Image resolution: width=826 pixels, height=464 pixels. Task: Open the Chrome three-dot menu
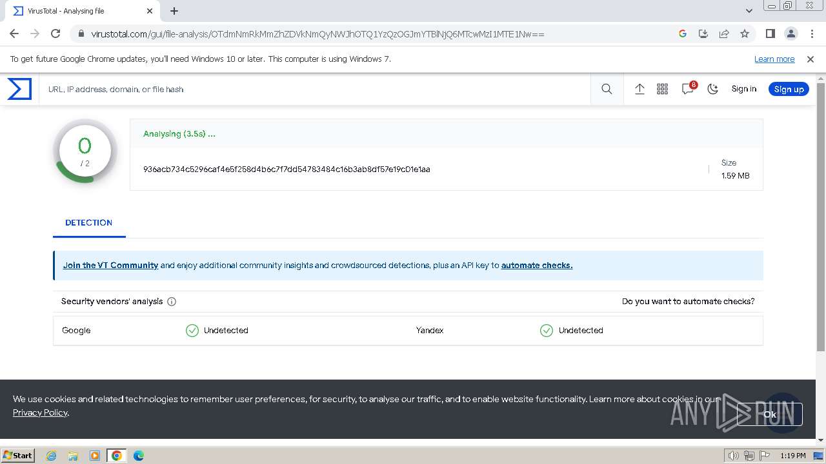click(x=811, y=34)
